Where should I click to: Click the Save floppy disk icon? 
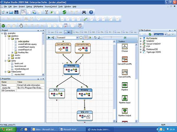[x=17, y=12]
